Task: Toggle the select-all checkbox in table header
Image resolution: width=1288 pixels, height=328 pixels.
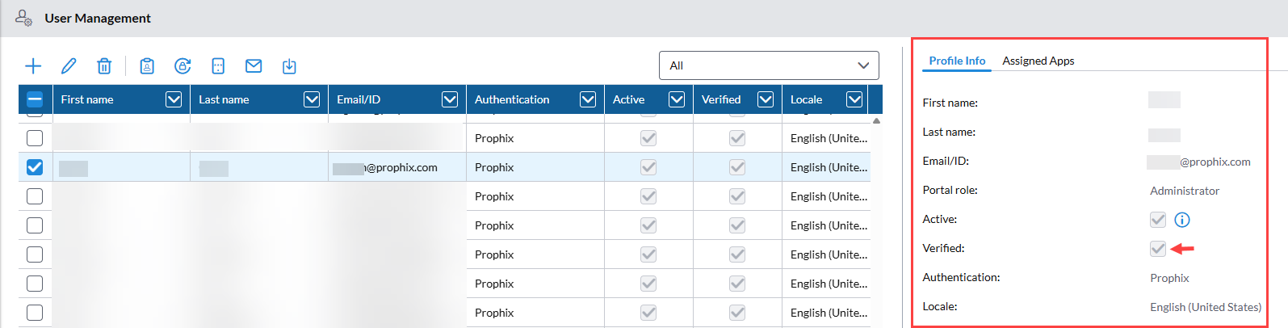Action: point(35,99)
